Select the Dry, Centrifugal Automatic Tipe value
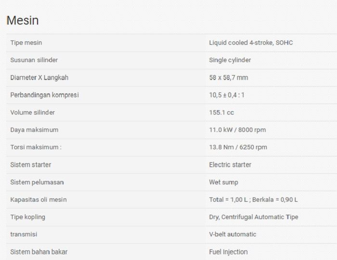Screen dimensions: 337x260 tap(253, 217)
